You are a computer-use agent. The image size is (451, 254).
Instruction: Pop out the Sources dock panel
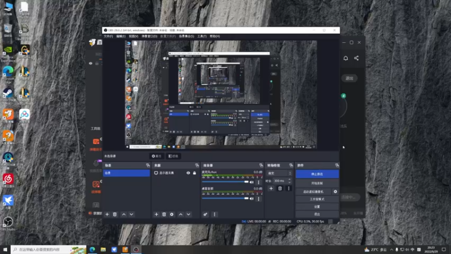197,165
